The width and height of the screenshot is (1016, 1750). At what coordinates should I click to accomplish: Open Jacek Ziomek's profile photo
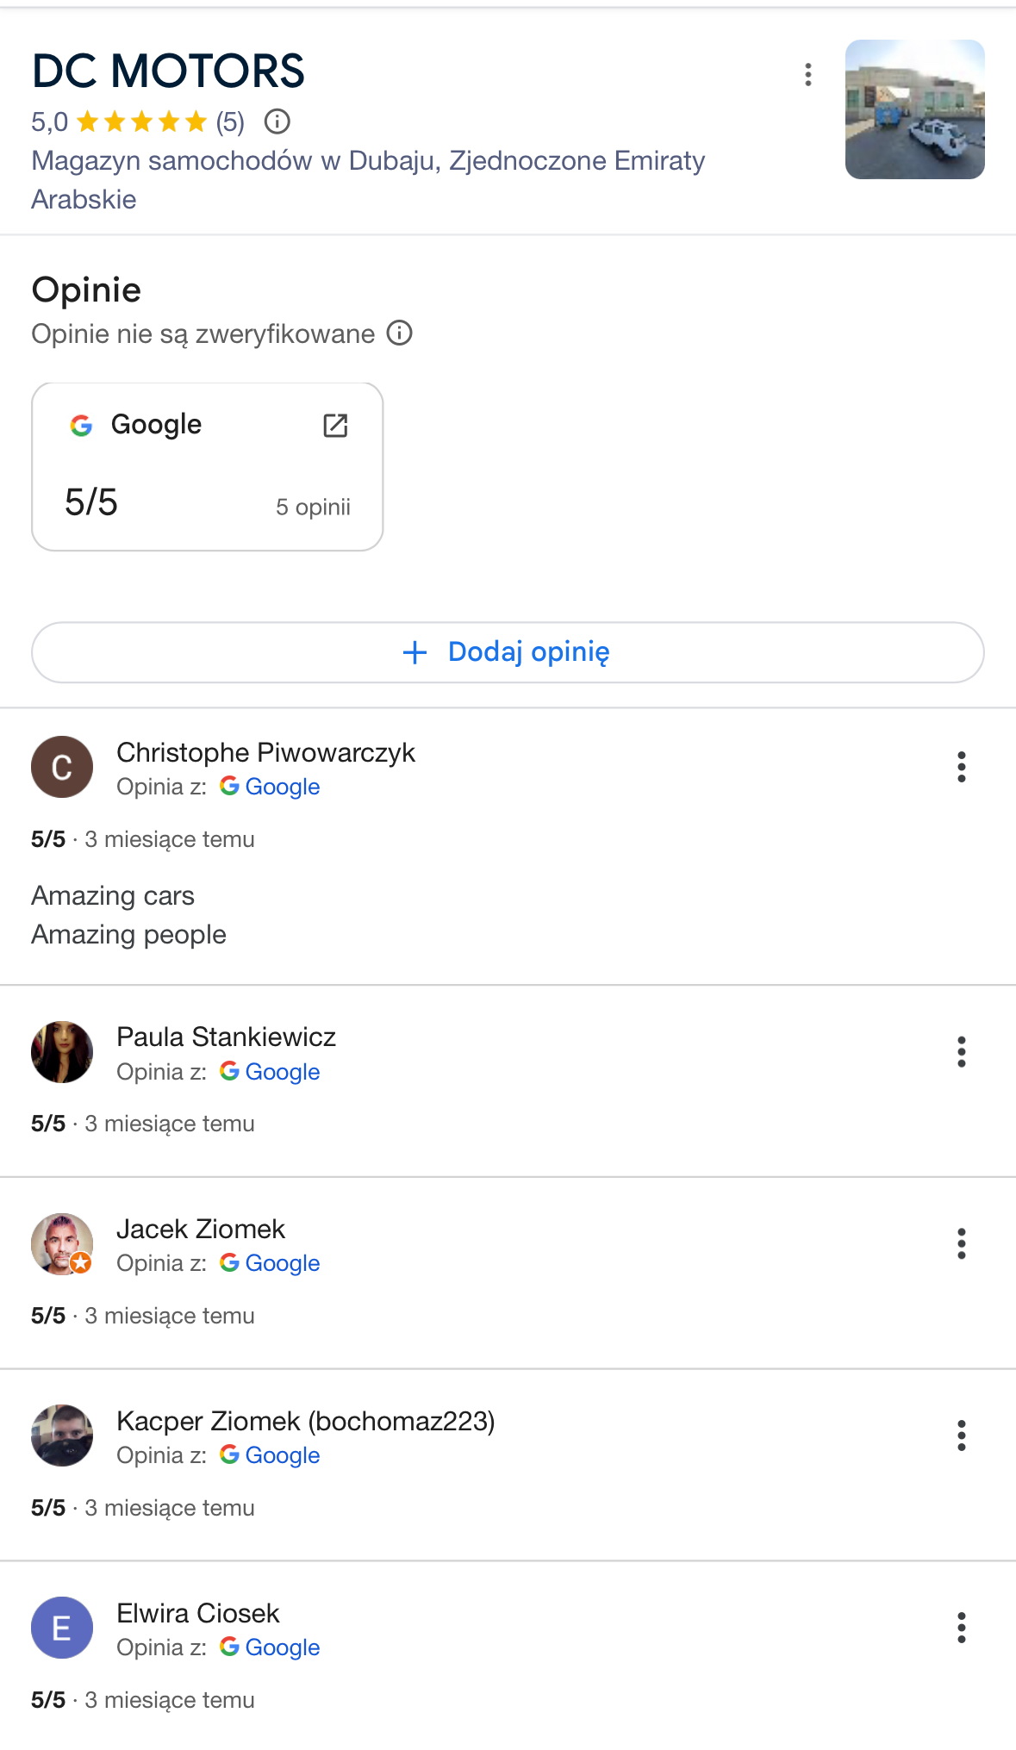(62, 1244)
